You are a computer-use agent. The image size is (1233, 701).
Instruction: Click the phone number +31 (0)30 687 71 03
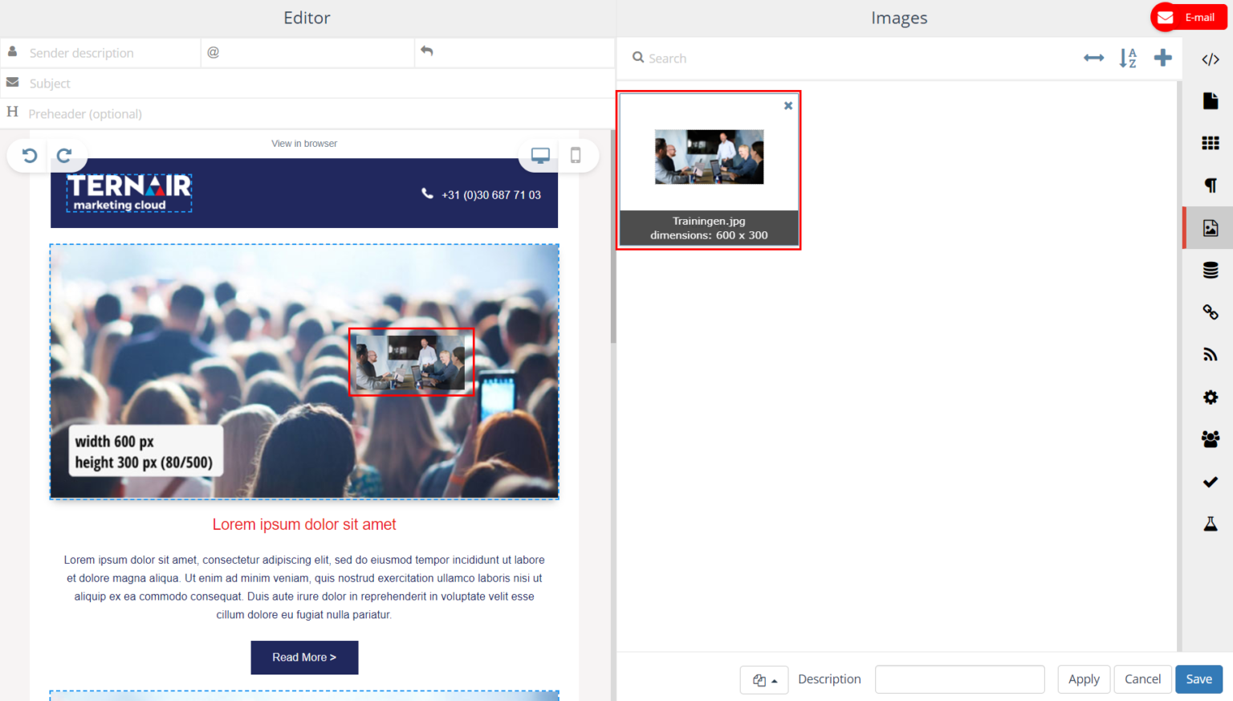(491, 194)
